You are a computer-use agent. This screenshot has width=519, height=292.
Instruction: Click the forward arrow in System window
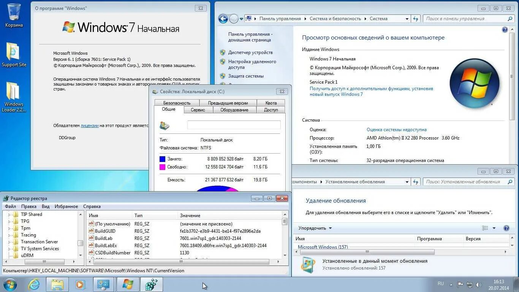234,19
